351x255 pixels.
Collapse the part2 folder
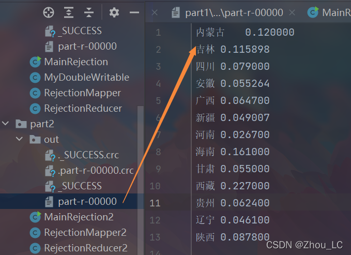pyautogui.click(x=5, y=124)
